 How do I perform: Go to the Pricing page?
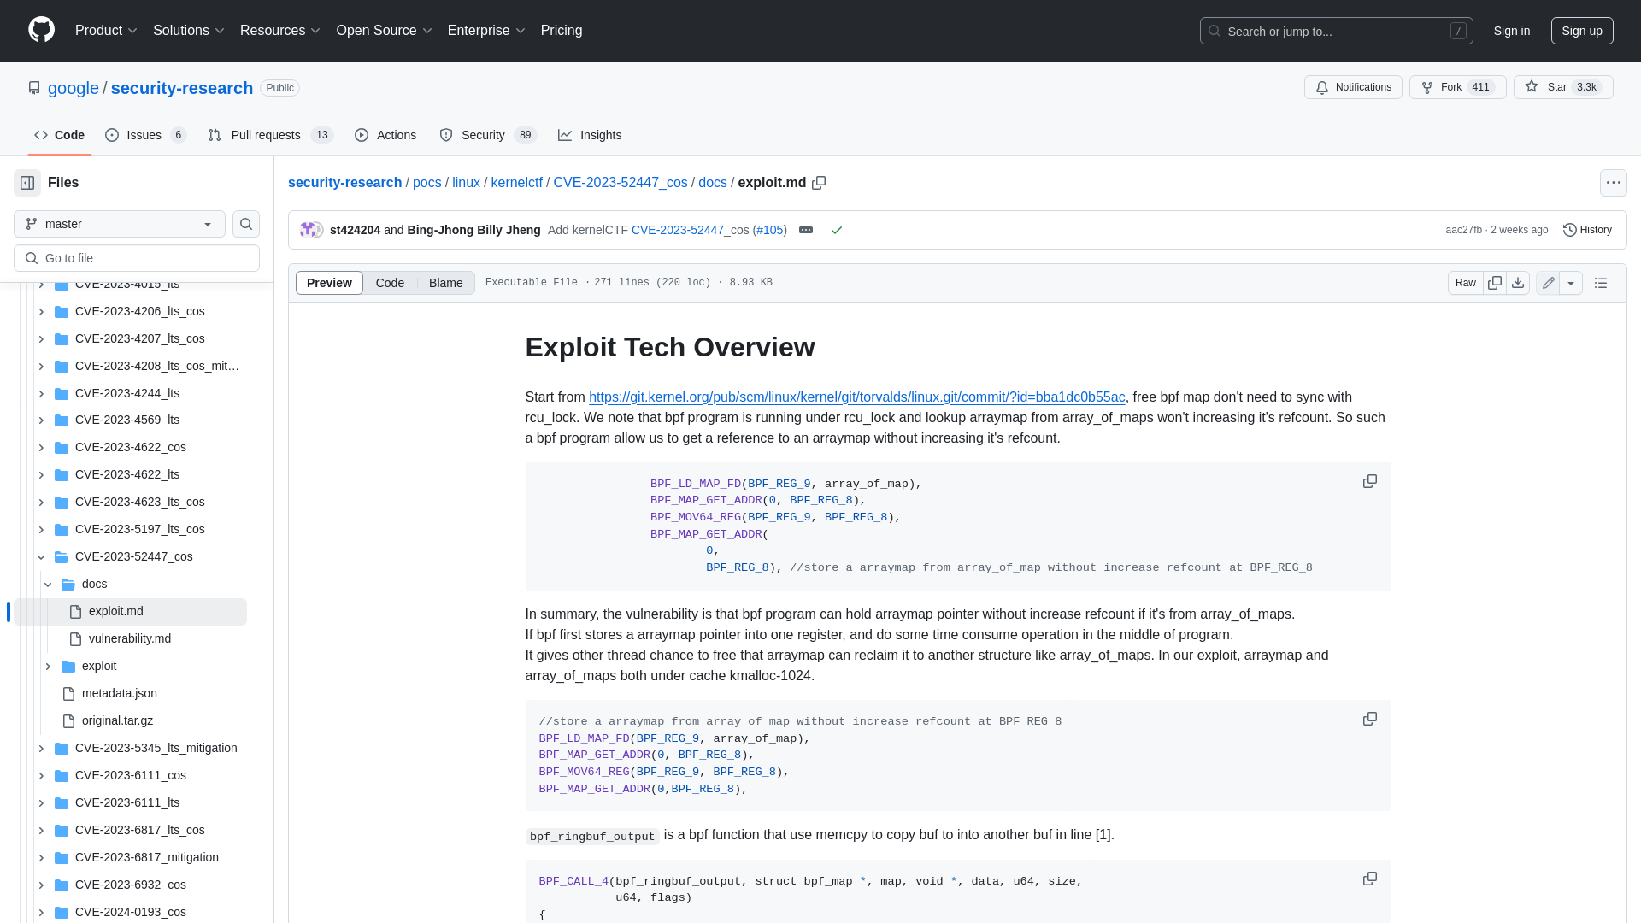point(562,31)
